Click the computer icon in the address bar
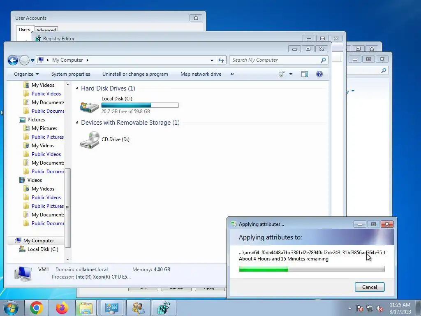Viewport: 421px width, 316px height. coord(40,60)
